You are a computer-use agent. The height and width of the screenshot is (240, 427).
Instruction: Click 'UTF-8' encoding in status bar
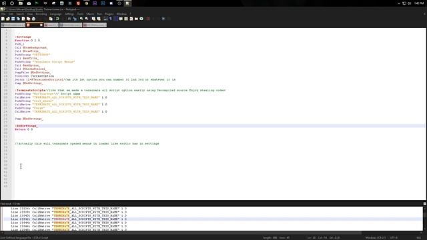click(x=394, y=238)
